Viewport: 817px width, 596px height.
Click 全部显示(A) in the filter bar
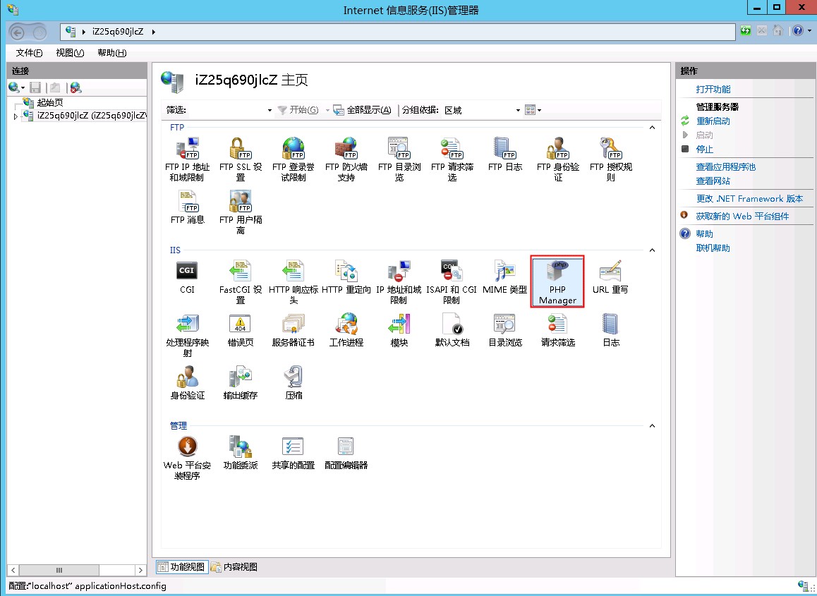[363, 110]
